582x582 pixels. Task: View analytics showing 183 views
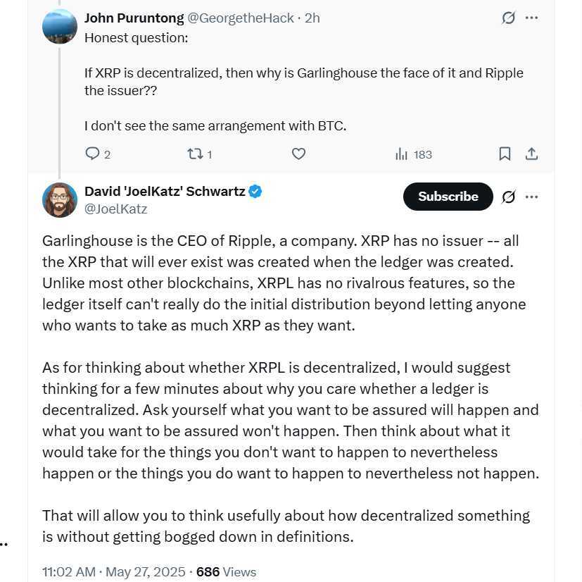[x=414, y=154]
